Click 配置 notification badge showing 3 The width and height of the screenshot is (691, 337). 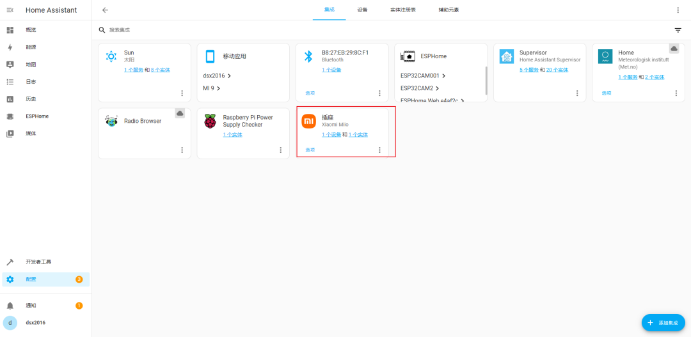pyautogui.click(x=79, y=279)
